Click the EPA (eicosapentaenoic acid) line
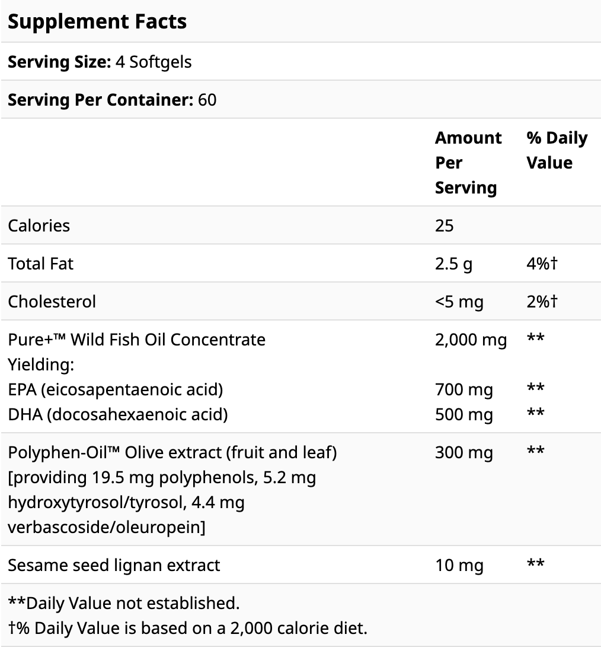This screenshot has height=647, width=601. [115, 389]
